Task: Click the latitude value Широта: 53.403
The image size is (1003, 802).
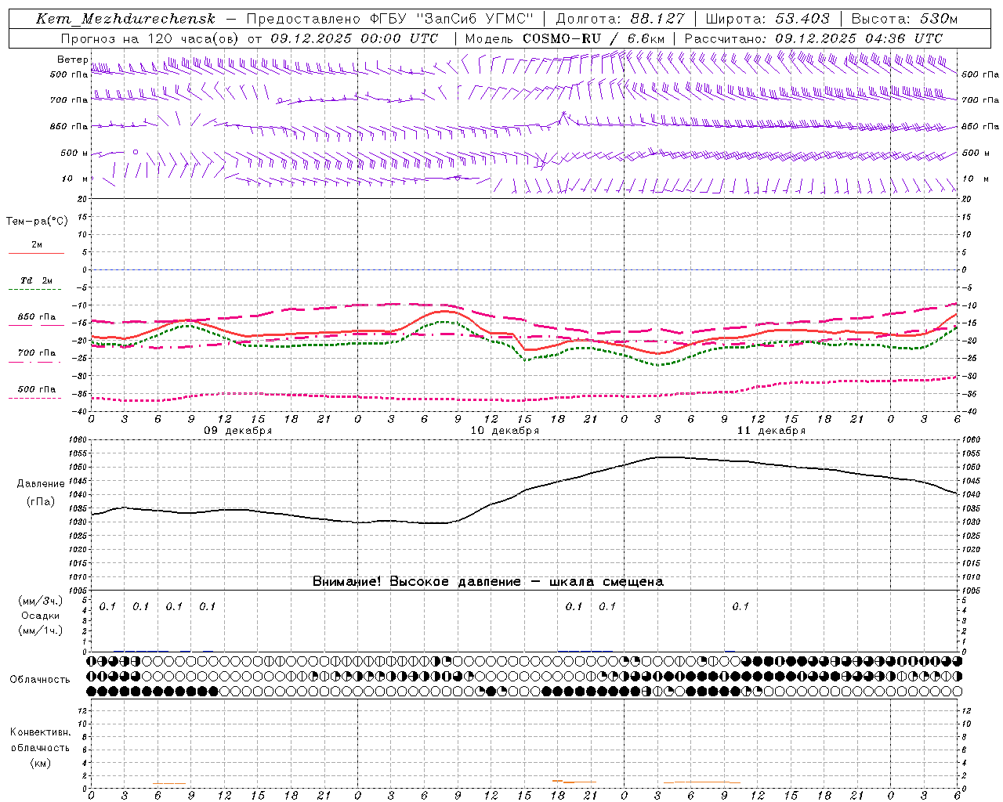Action: click(x=767, y=19)
